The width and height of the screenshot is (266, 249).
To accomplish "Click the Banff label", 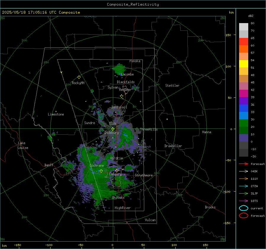I will coord(49,165).
